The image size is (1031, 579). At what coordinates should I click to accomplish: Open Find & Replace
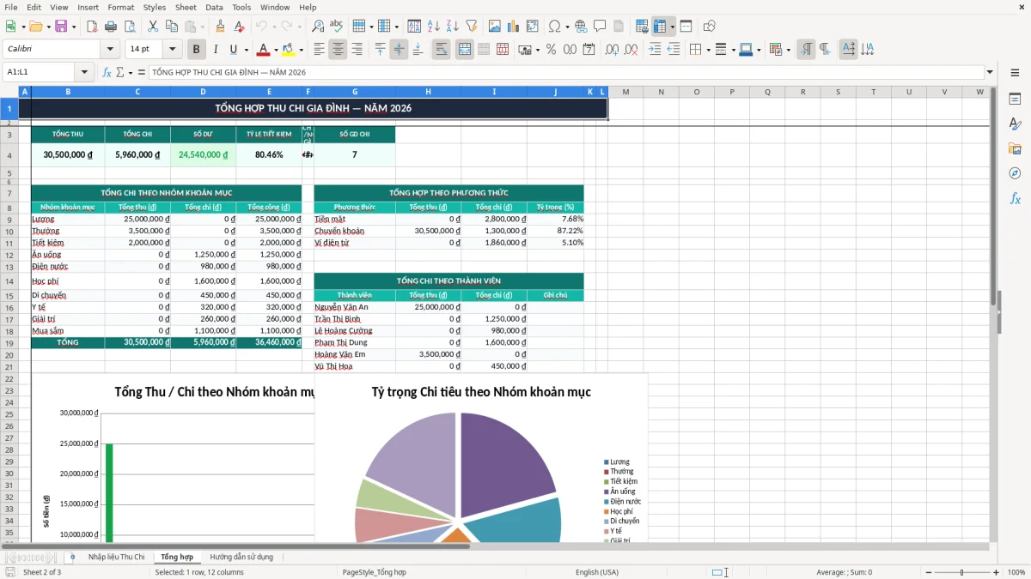(318, 27)
